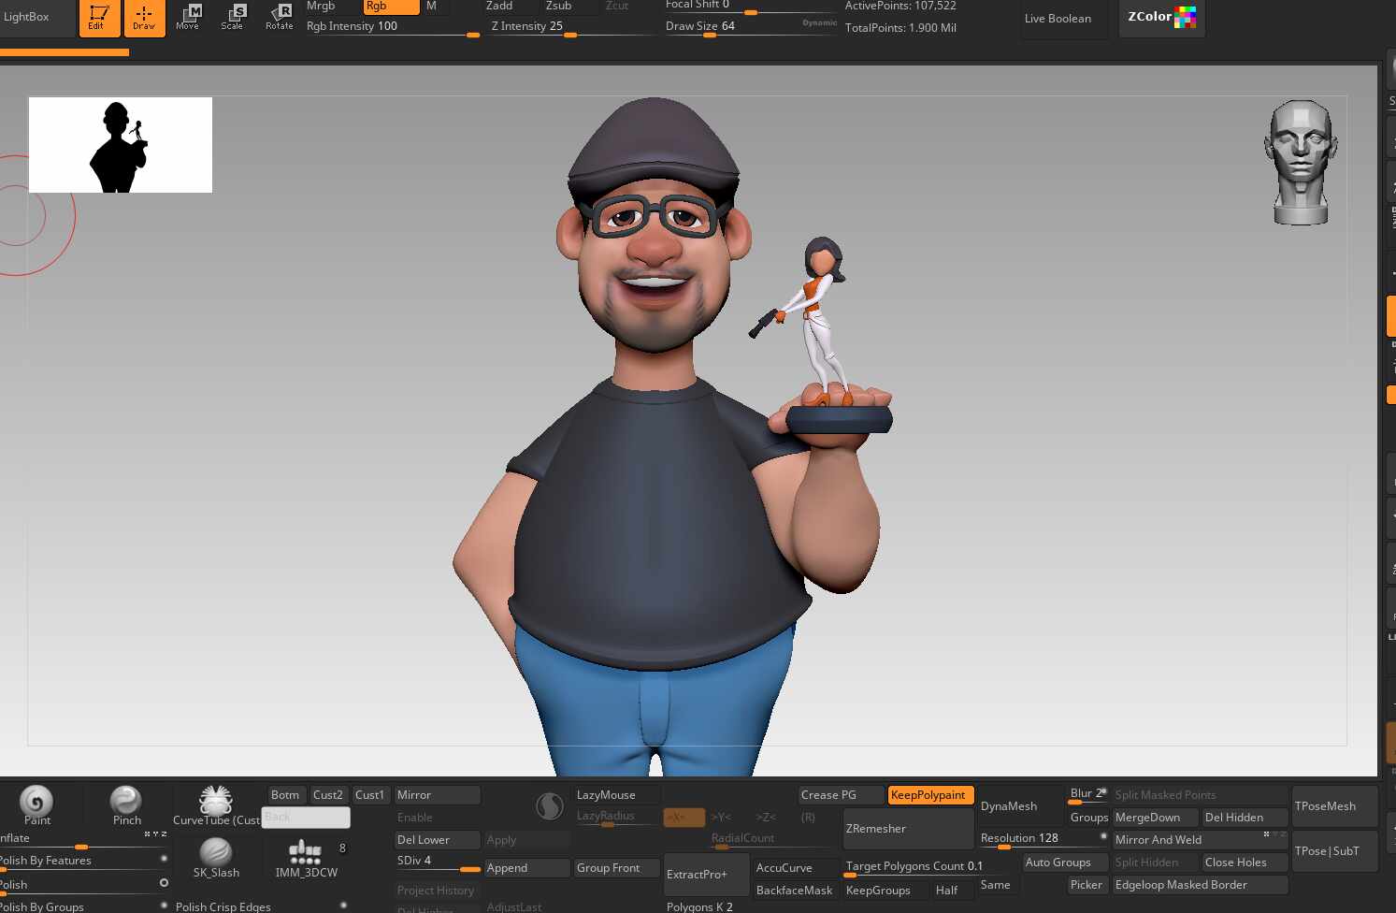Viewport: 1396px width, 913px height.
Task: Select the Paint brush icon
Action: pos(36,803)
